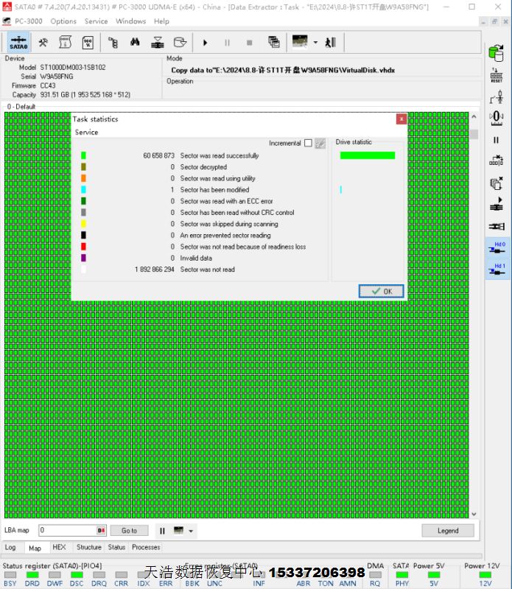Expand the map view dropdown near LBA map
Viewport: 512px width, 589px height.
point(192,531)
